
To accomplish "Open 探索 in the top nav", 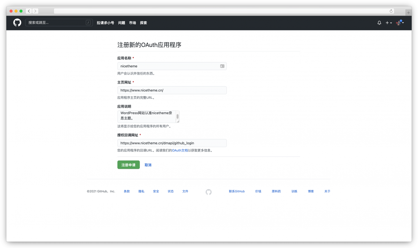I will (x=144, y=23).
